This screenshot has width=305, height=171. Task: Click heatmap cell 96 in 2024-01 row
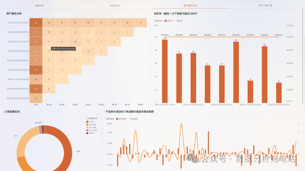36,23
